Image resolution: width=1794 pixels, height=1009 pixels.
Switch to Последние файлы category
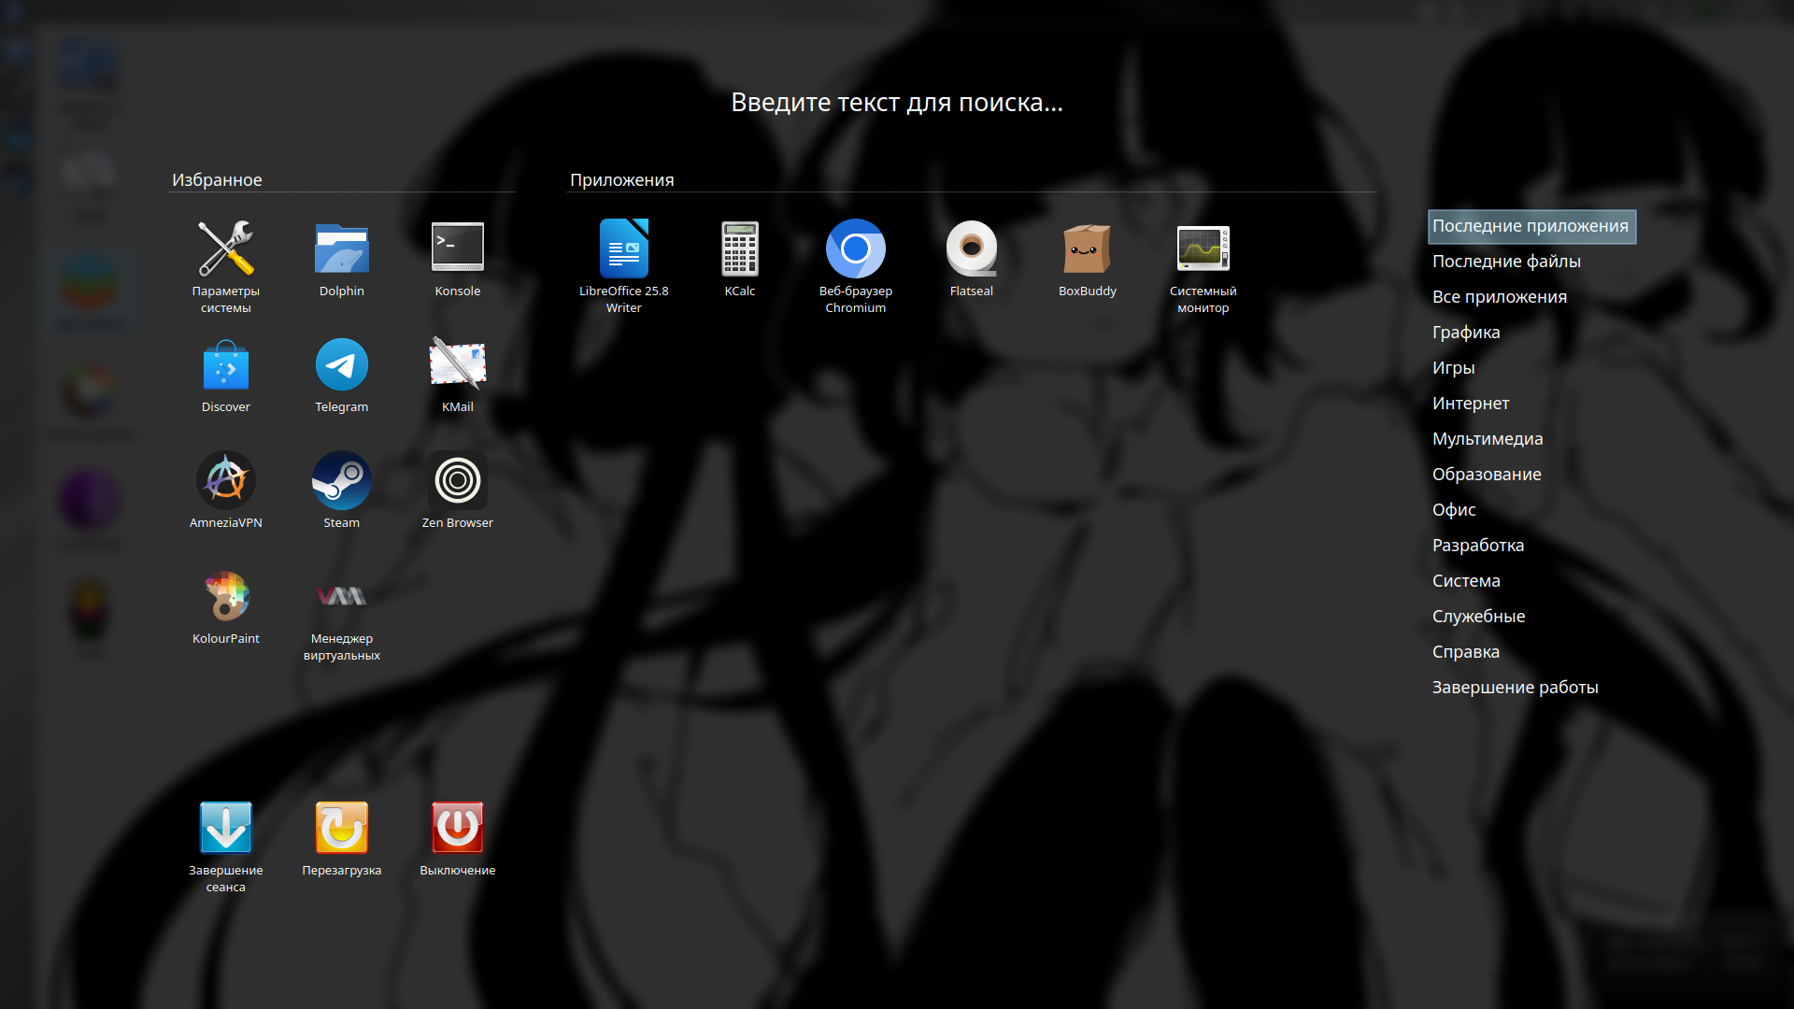pyautogui.click(x=1505, y=262)
